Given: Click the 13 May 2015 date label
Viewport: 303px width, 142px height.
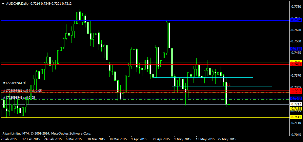Looking at the screenshot, I should tap(205, 139).
